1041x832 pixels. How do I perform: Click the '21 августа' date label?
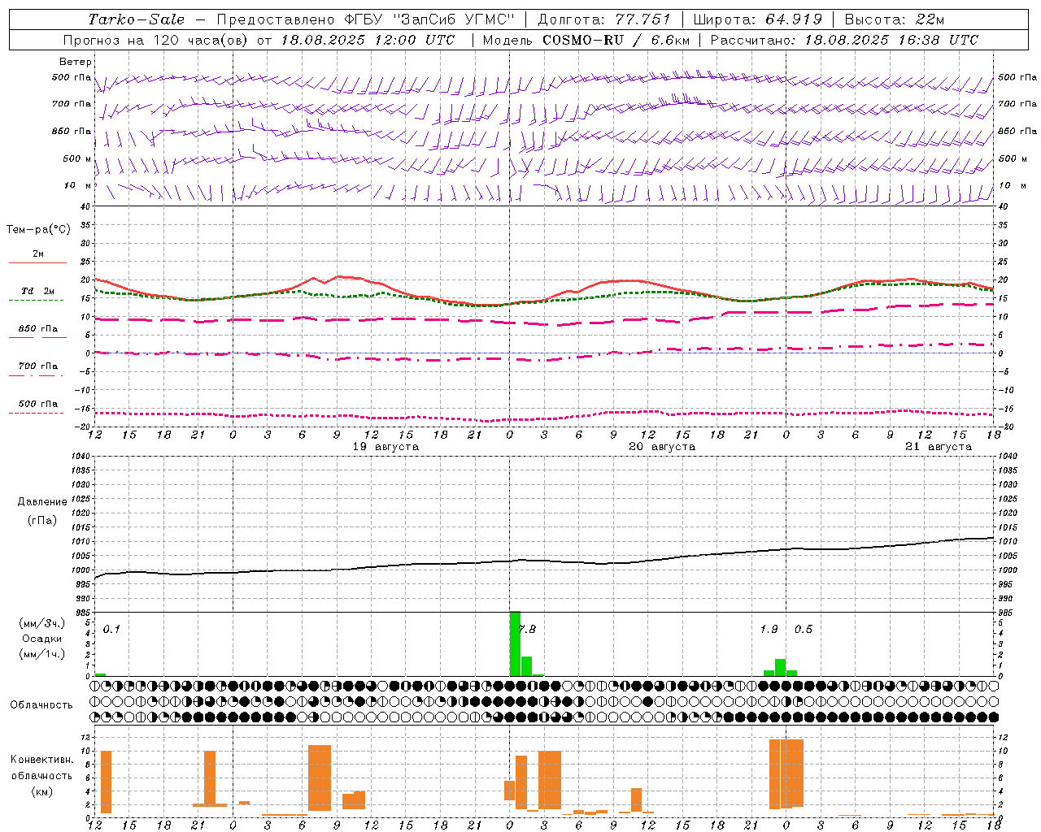939,447
